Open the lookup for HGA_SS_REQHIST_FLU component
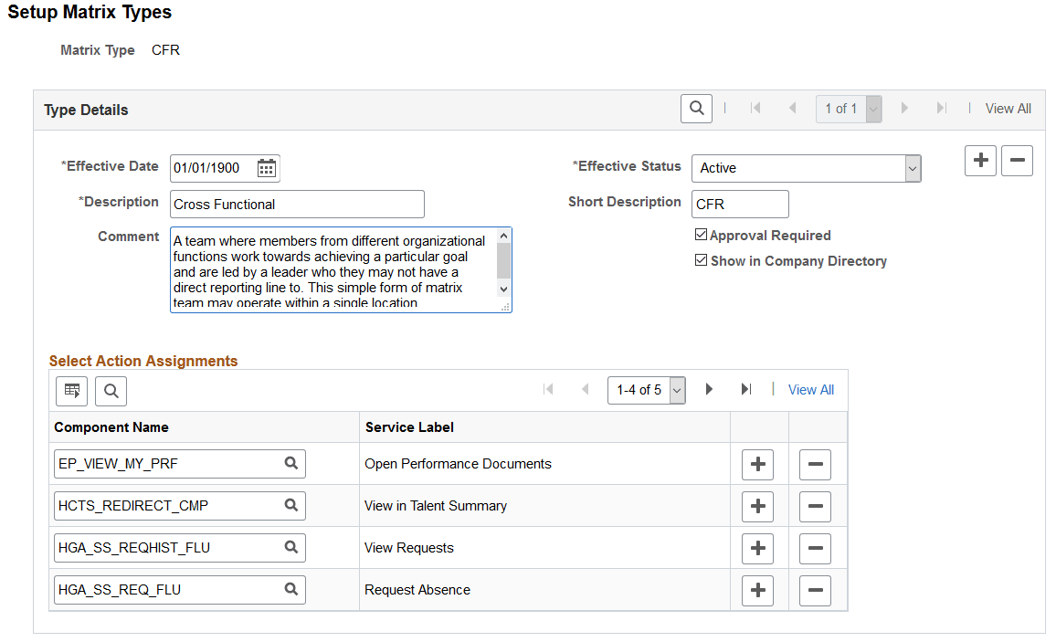The image size is (1056, 642). 291,547
